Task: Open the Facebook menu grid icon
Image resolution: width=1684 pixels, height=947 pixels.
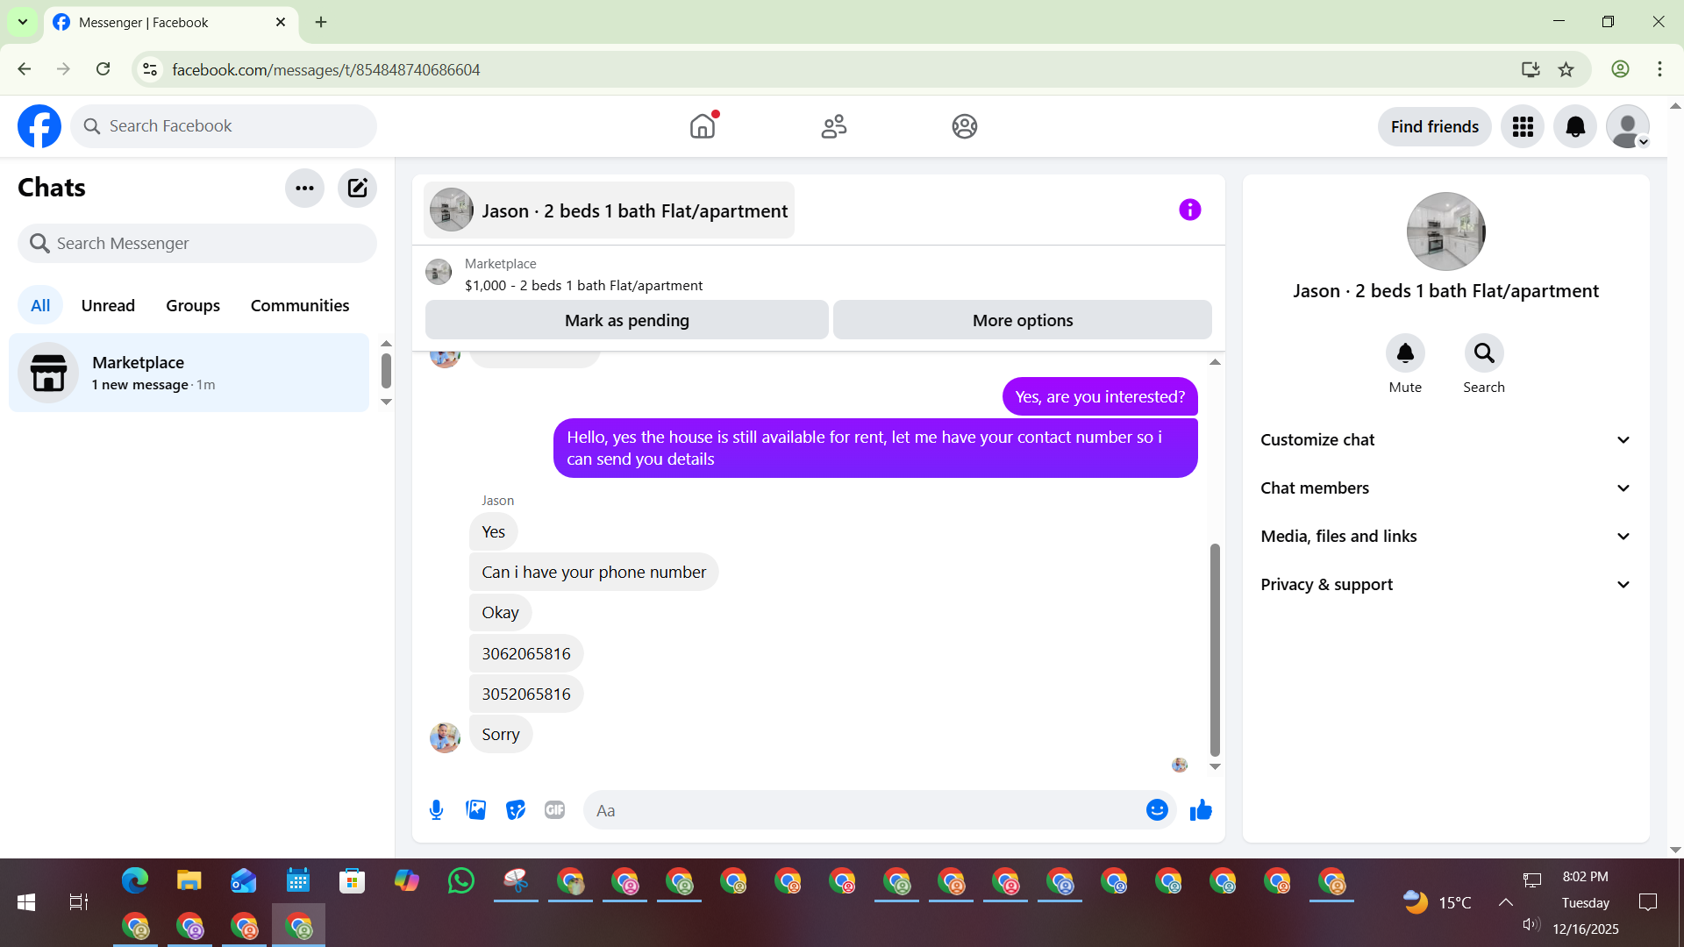Action: pyautogui.click(x=1523, y=127)
